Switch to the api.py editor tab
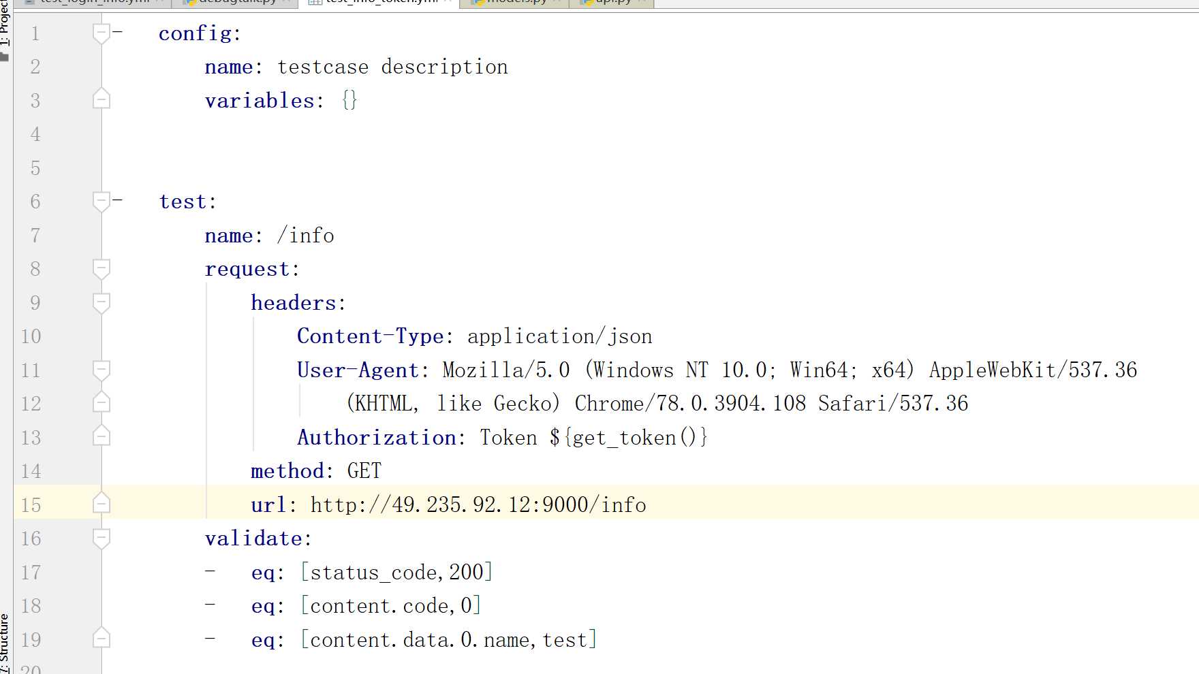 pyautogui.click(x=612, y=2)
